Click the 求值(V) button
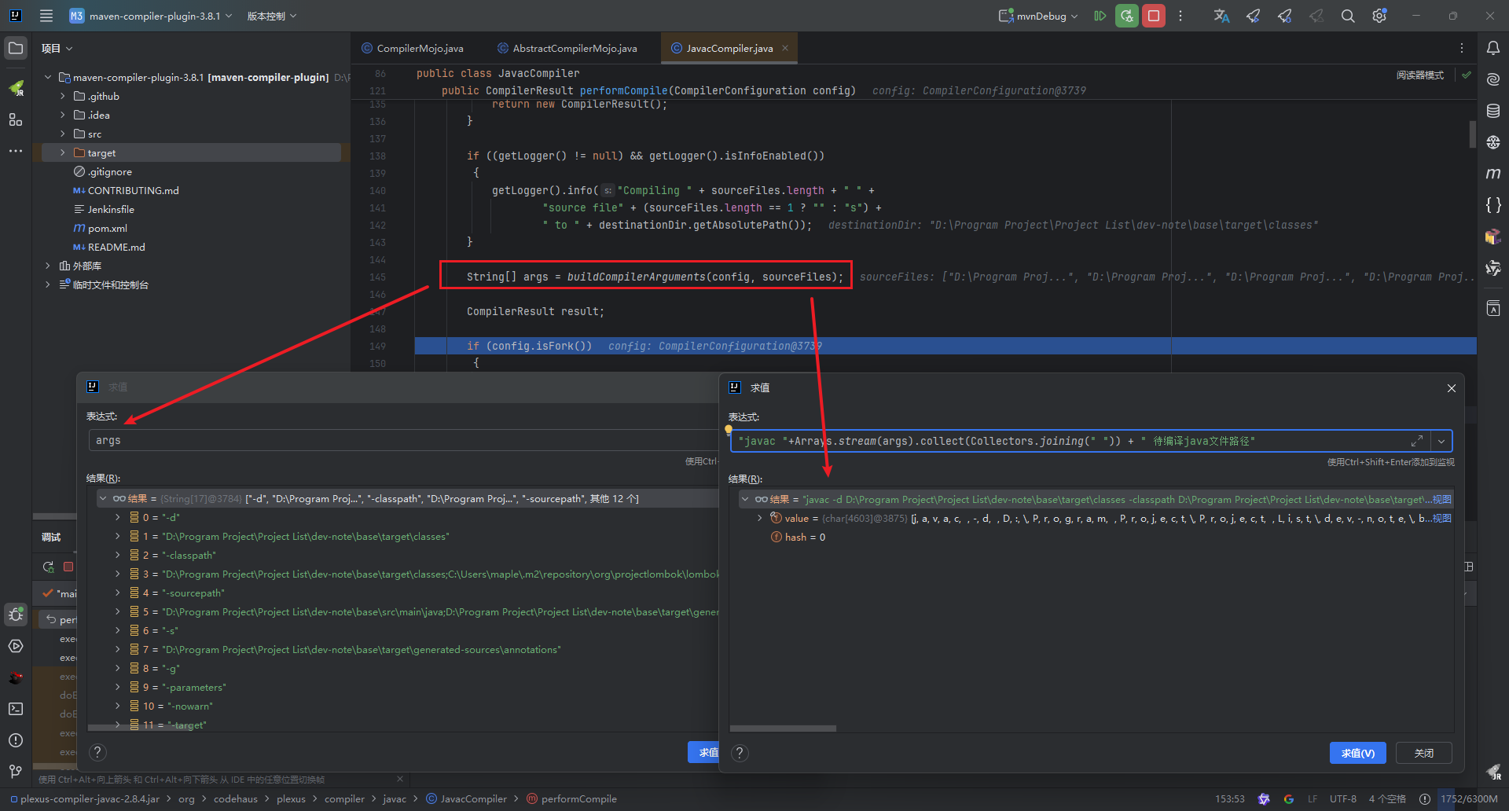 [1357, 752]
